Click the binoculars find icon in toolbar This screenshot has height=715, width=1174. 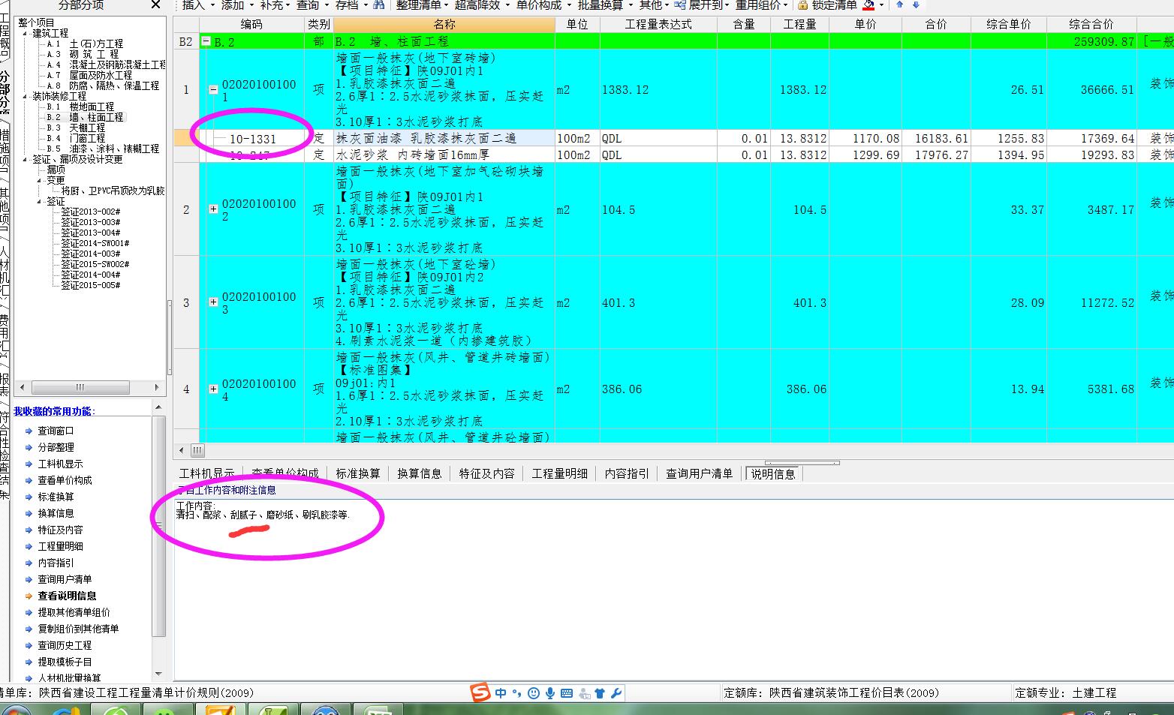click(x=378, y=5)
